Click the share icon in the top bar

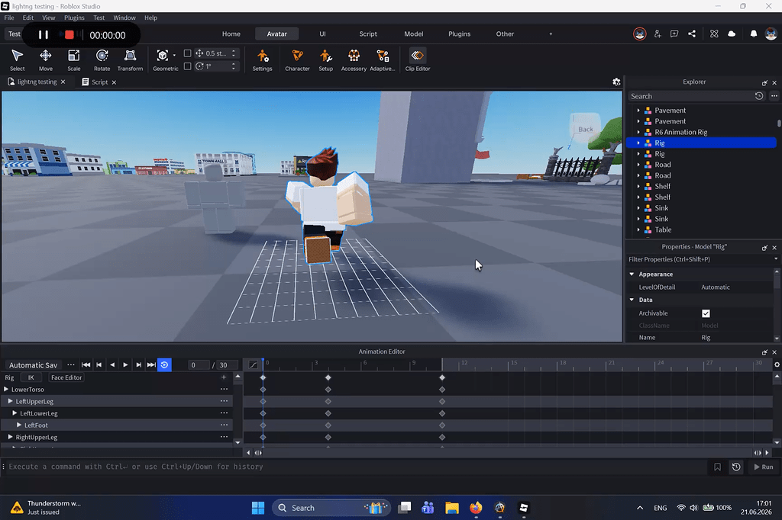pyautogui.click(x=692, y=34)
